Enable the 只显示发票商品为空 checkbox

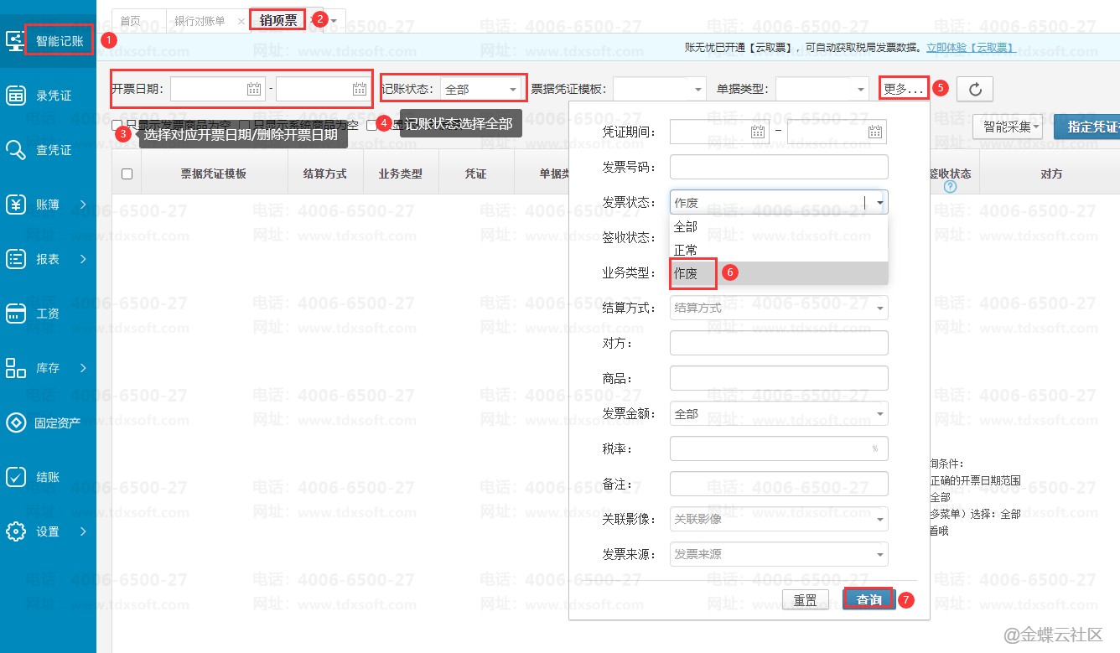117,125
